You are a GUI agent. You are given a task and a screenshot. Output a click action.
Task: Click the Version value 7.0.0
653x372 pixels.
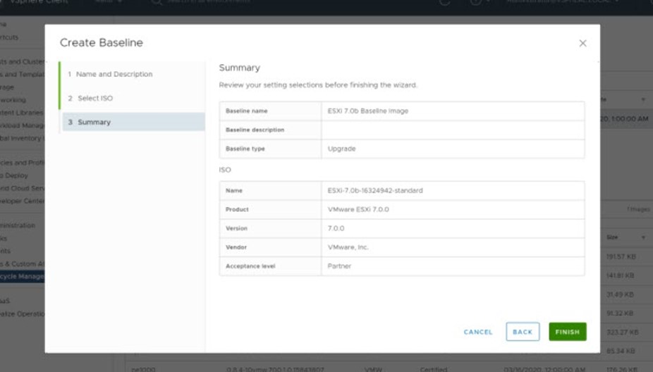pyautogui.click(x=336, y=228)
